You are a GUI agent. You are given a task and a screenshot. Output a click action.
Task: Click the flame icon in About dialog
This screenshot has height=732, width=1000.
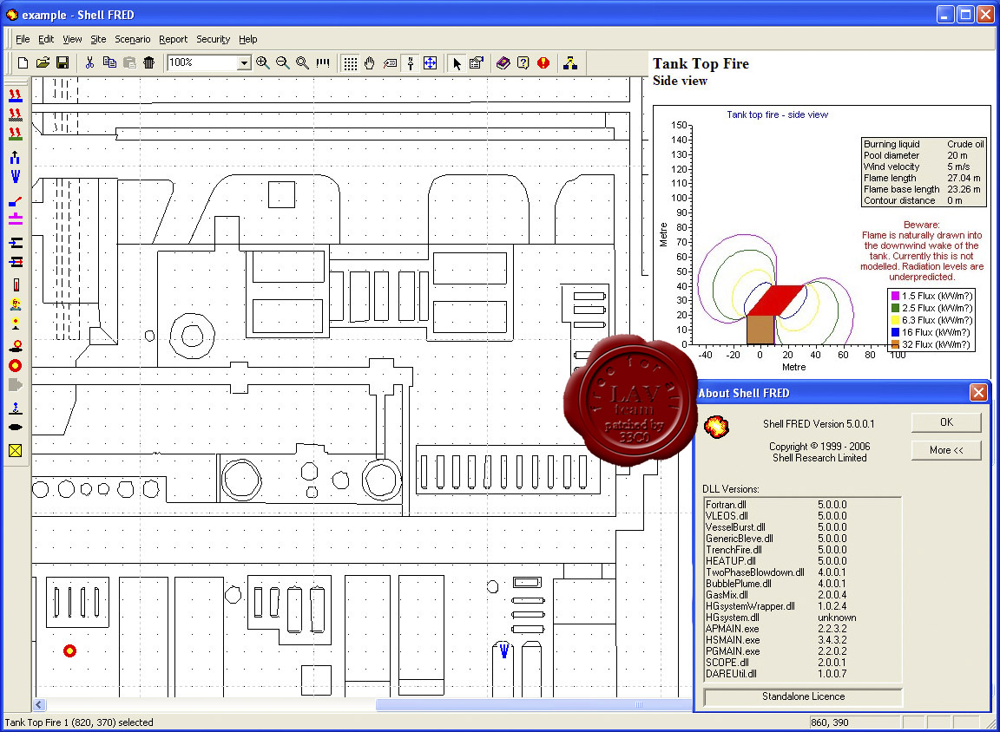[x=716, y=426]
